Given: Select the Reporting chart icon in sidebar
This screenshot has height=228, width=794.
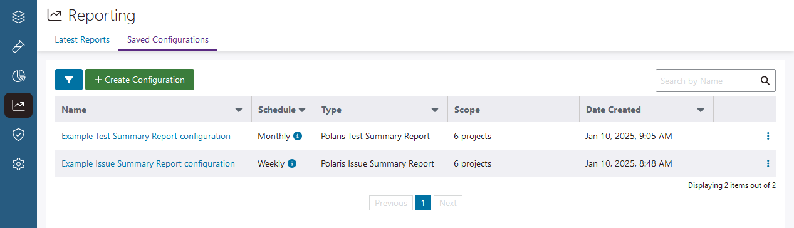Looking at the screenshot, I should point(18,105).
